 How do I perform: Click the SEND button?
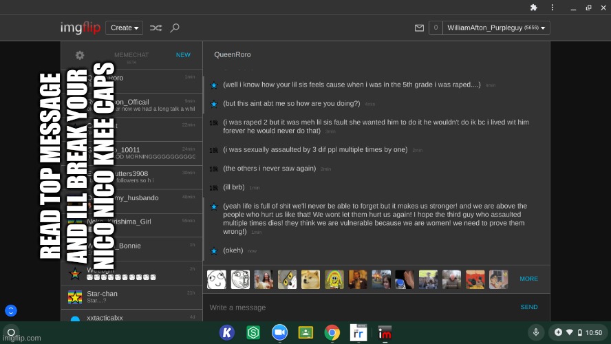coord(528,307)
